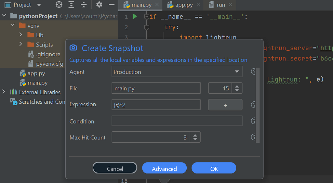333x183 pixels.
Task: Select the .gitignore file
Action: point(48,54)
